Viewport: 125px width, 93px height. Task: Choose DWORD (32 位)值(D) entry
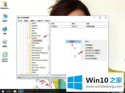pos(92,50)
